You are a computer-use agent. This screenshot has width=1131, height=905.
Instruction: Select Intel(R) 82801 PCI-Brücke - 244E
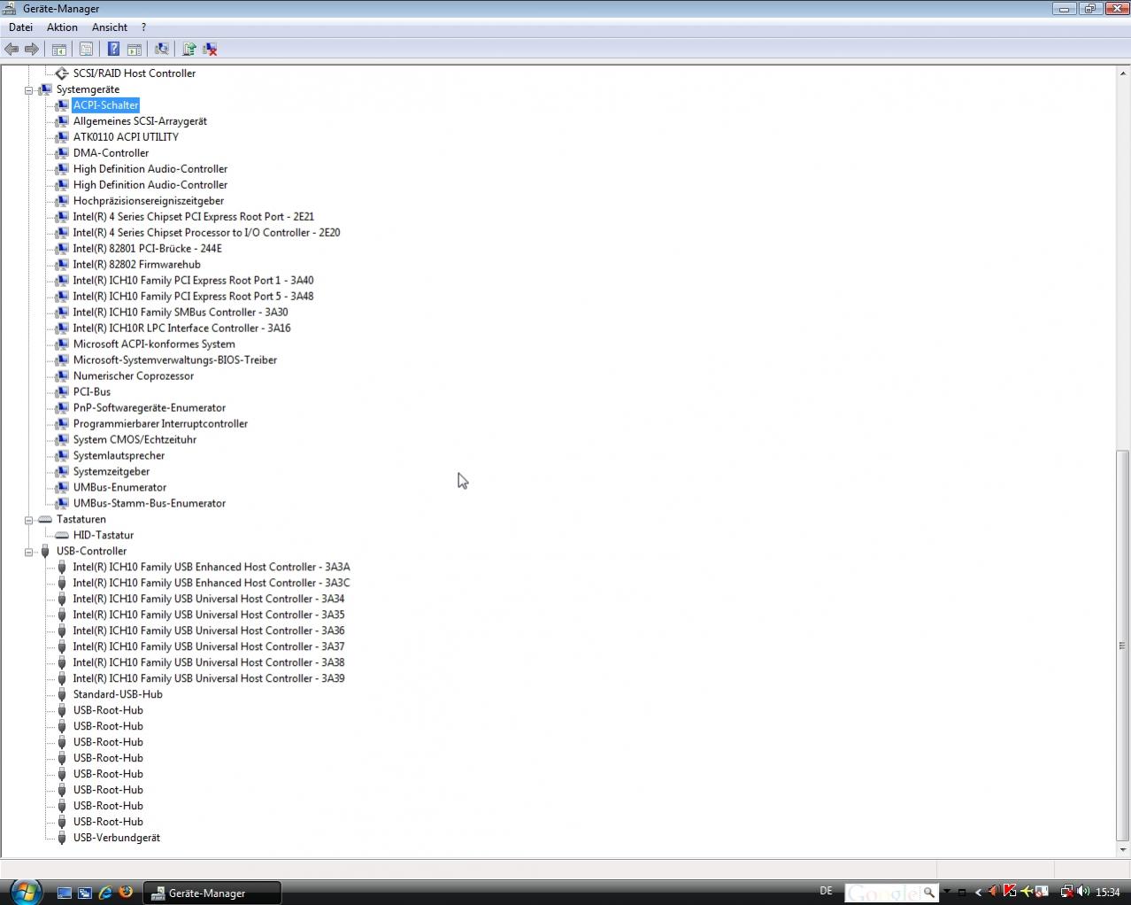click(148, 249)
